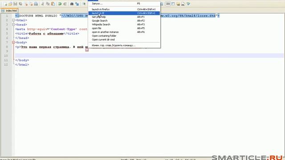The height and width of the screenshot is (160, 285).
Task: Click the window icon next to DS
Action: [173, 4]
